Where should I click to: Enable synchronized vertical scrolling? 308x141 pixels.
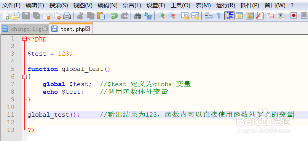tap(185, 16)
